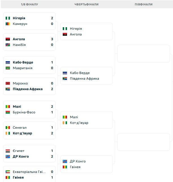Open quarterfinal Малі vs Кот-д'Івуар

point(86,120)
